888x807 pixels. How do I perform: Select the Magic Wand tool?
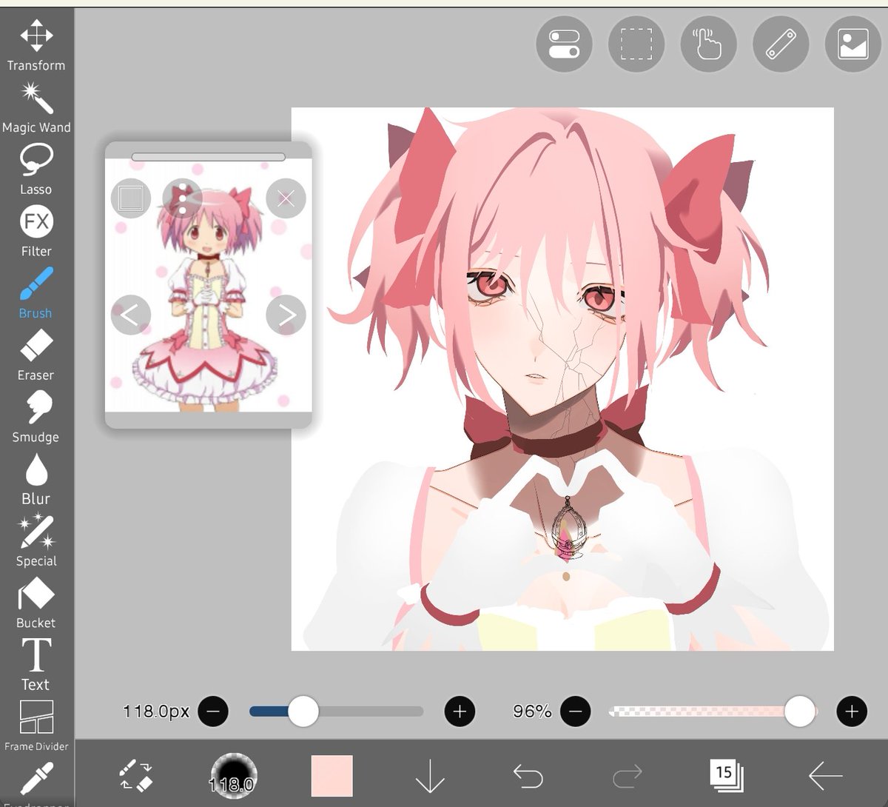(36, 108)
